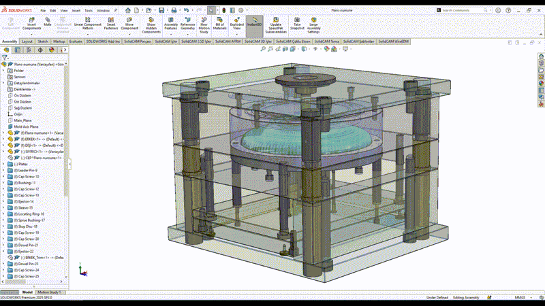Screen dimensions: 545x306
Task: Expand the Move Component dropdown arrow
Action: 129,34
